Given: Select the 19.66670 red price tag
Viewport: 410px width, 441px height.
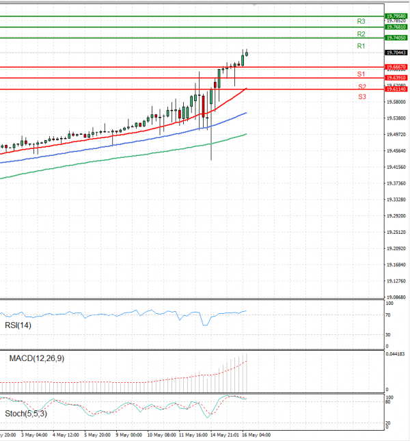Looking at the screenshot, I should (396, 67).
